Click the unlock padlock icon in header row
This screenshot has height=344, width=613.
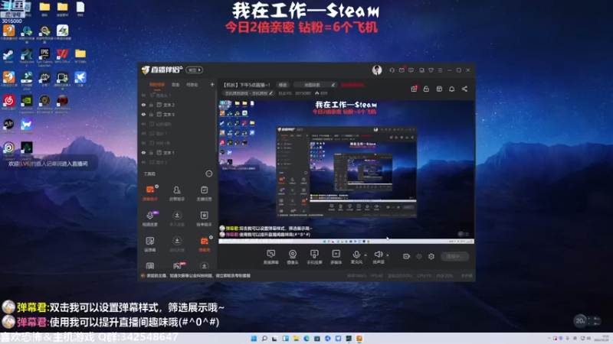[x=426, y=89]
